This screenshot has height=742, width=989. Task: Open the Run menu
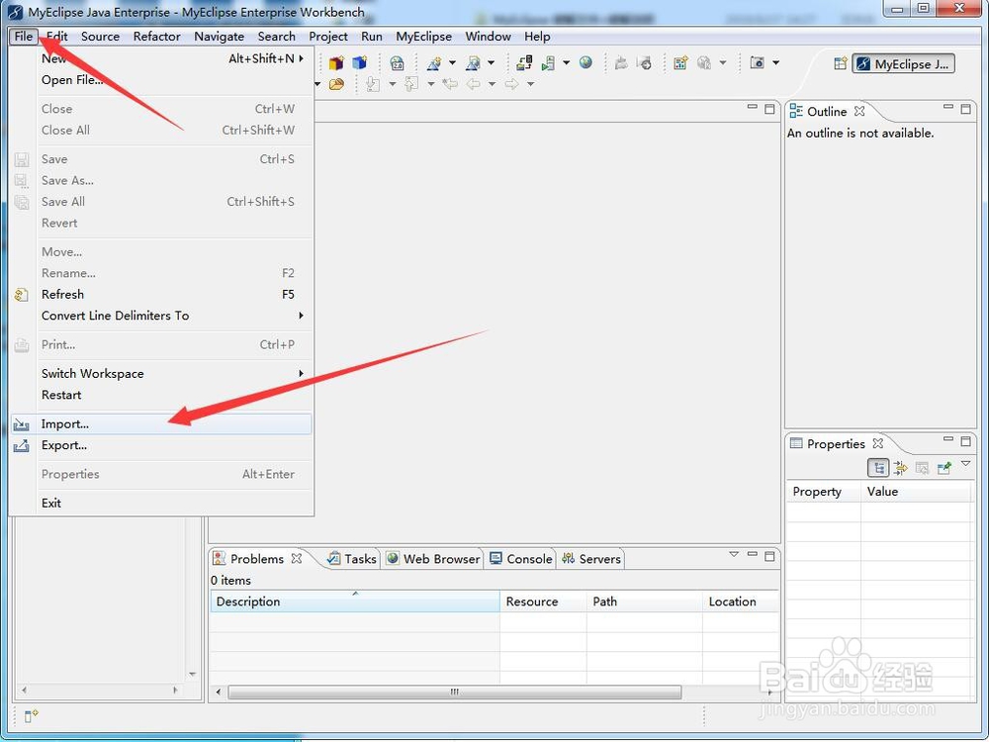click(372, 37)
